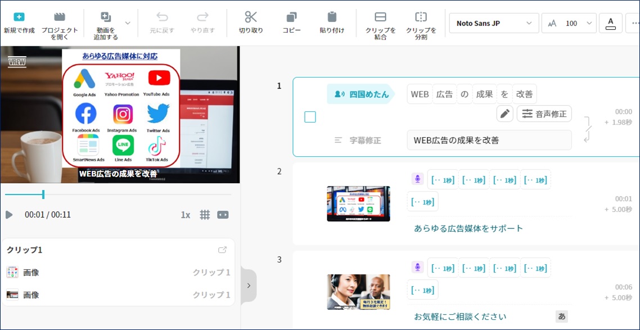Click the subtitle field WEB広告の成果を改善
640x330 pixels.
tap(489, 140)
